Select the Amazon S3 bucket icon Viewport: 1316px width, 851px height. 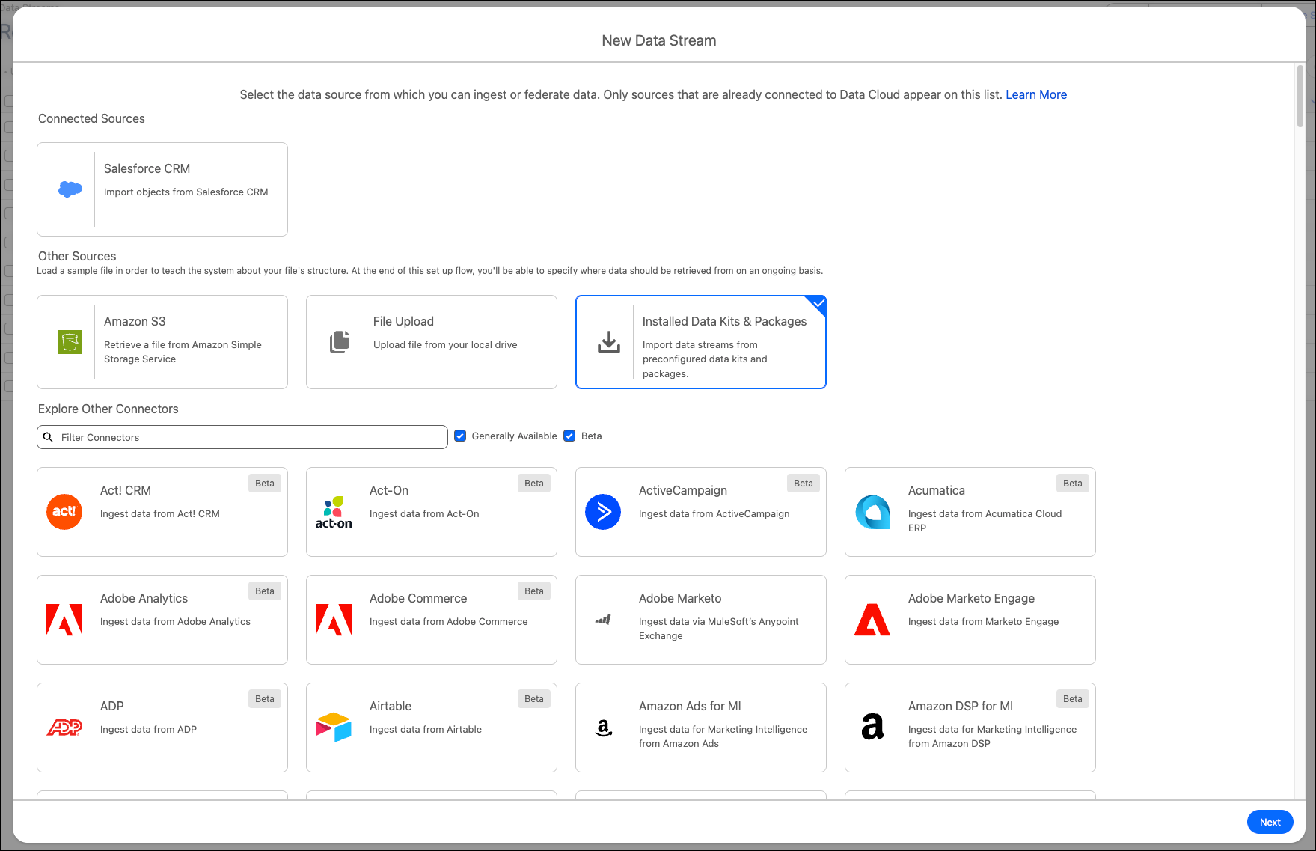tap(70, 342)
